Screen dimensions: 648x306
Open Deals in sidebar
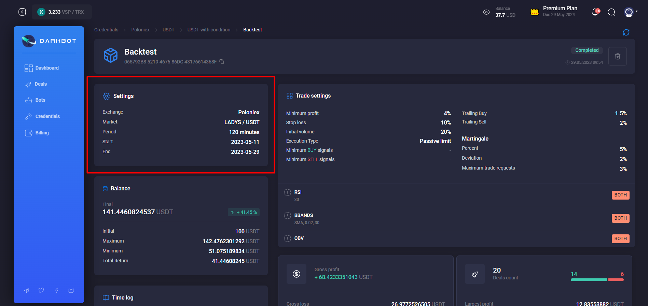pos(36,84)
